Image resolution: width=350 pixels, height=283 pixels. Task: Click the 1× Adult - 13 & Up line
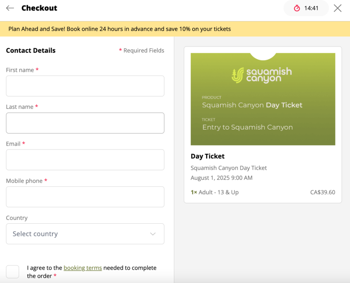click(215, 192)
